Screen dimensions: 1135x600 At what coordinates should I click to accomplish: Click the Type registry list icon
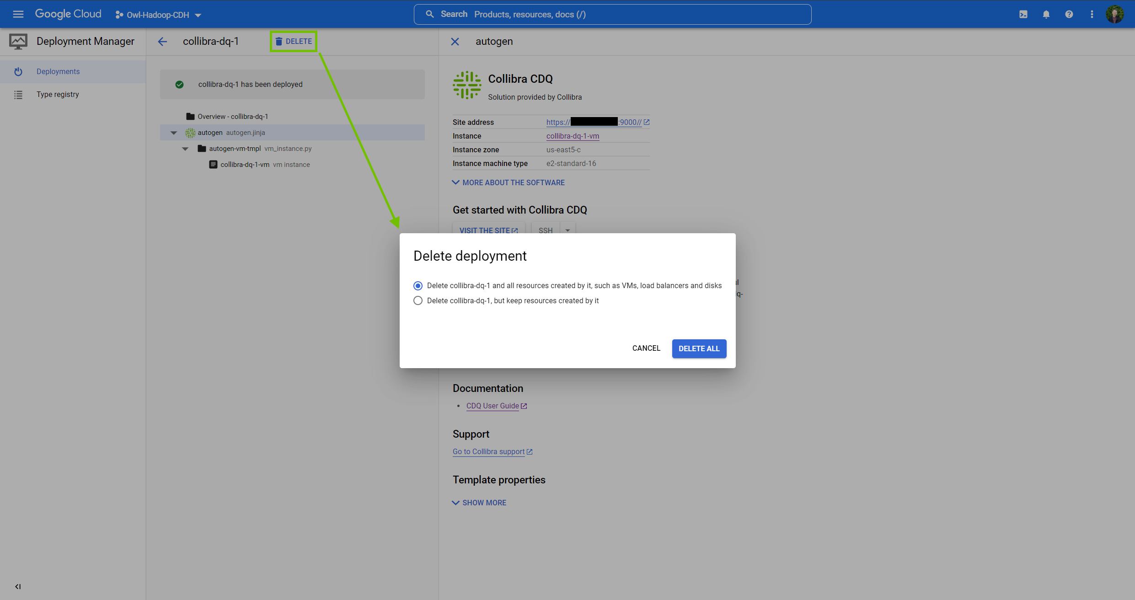click(18, 95)
